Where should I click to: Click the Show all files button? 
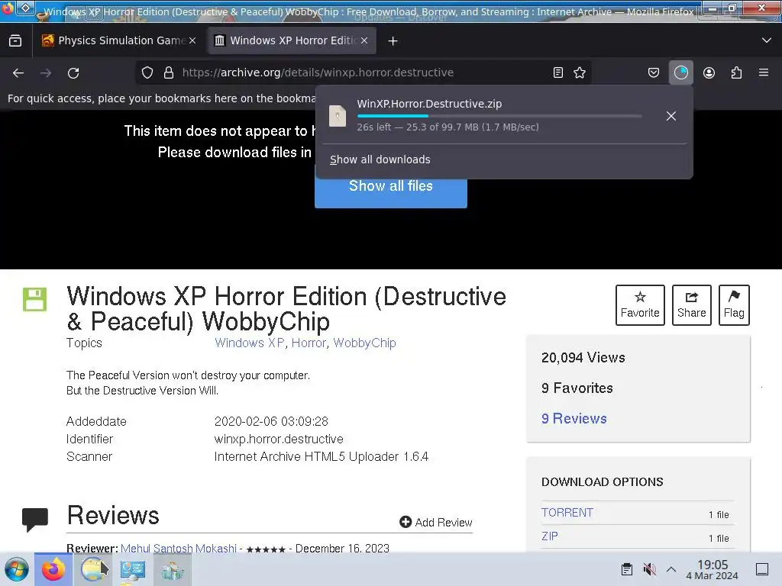[391, 186]
